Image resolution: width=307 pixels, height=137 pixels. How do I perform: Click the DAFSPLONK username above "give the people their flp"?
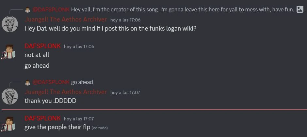(42, 118)
